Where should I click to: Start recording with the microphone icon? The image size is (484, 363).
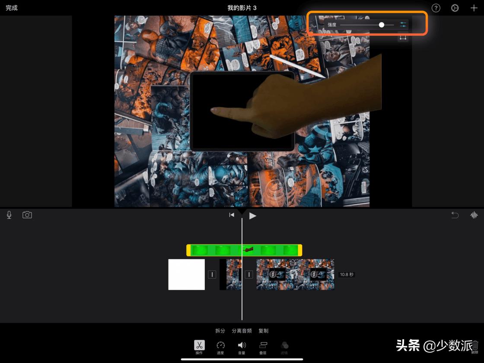pos(9,215)
